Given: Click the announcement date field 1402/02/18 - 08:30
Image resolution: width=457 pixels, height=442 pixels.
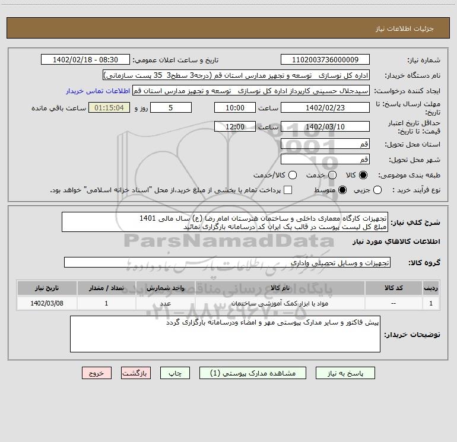Looking at the screenshot, I should [85, 59].
